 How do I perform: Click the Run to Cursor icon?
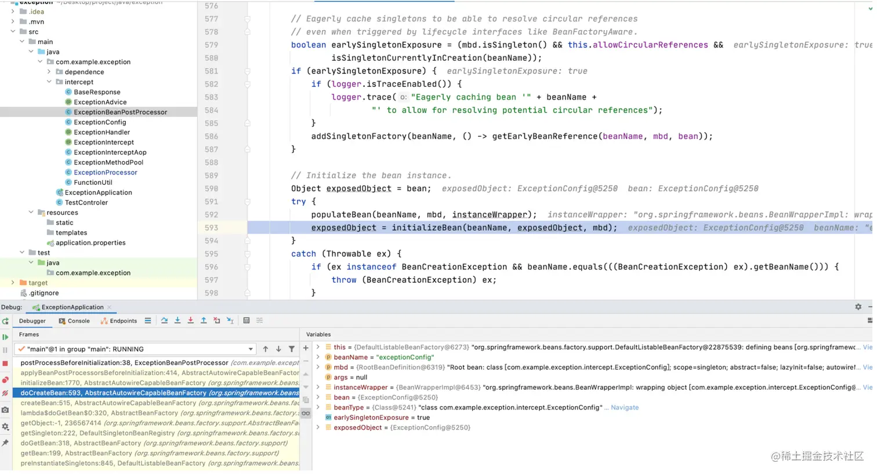point(230,321)
